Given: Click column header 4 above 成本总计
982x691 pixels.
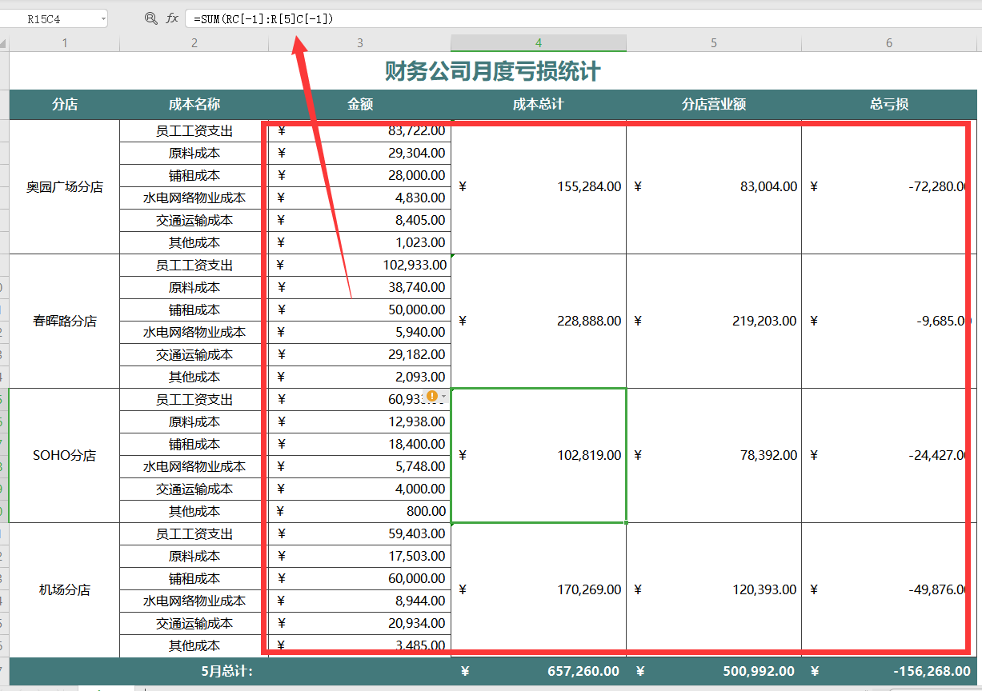Looking at the screenshot, I should tap(538, 42).
